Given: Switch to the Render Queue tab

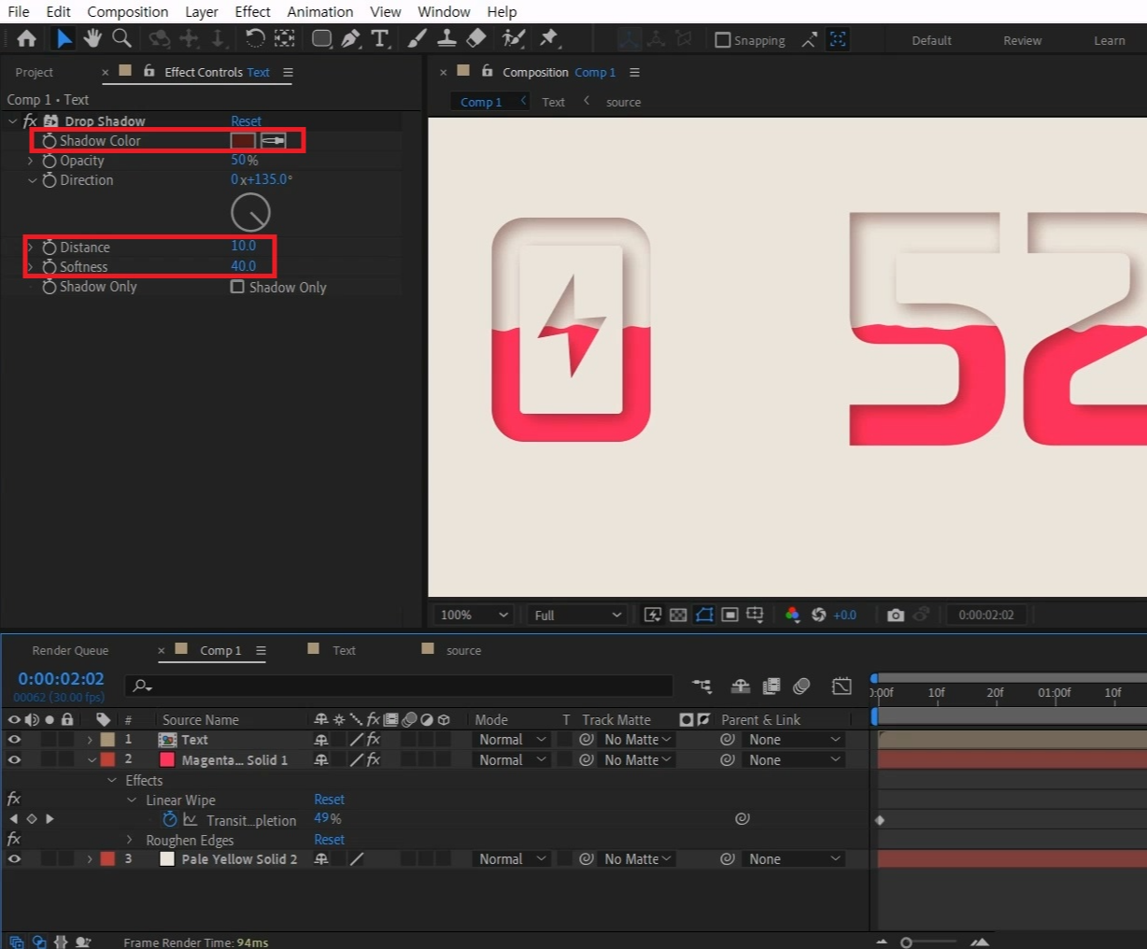Looking at the screenshot, I should point(70,650).
